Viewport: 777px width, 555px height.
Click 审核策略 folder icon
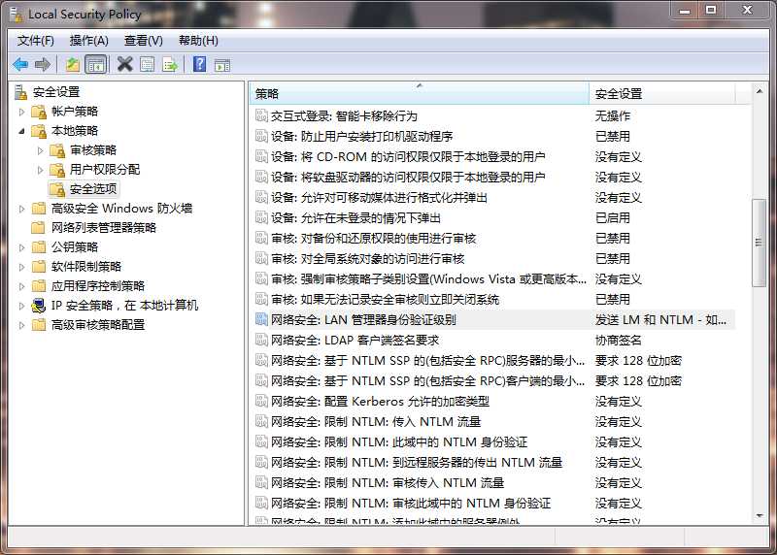[x=57, y=150]
